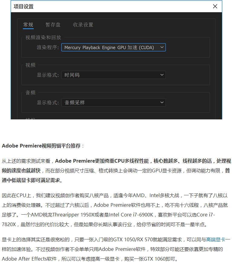Open the audio 显示格式 音频采样 dropdown
This screenshot has height=263, width=232.
113,102
